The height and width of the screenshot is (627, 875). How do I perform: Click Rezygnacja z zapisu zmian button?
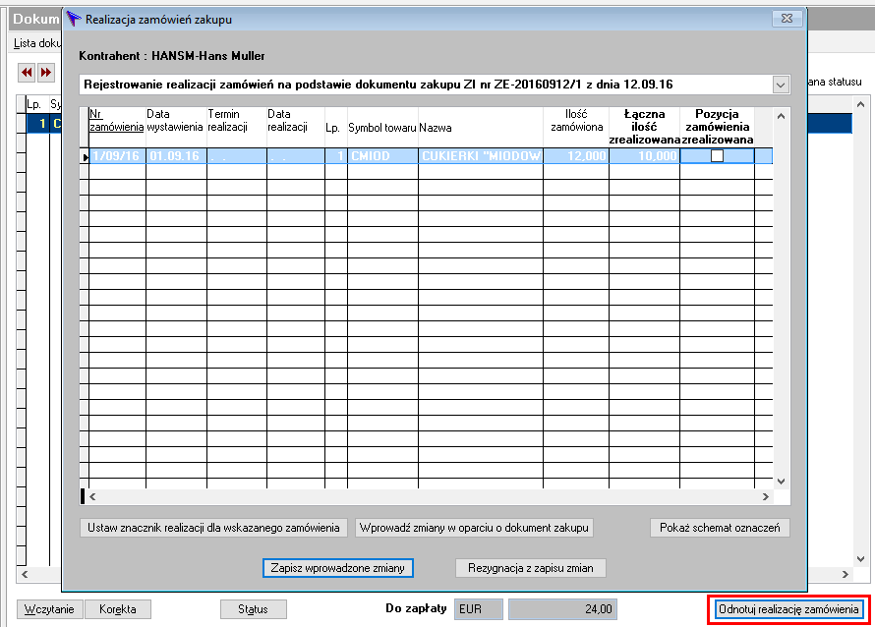click(x=530, y=568)
